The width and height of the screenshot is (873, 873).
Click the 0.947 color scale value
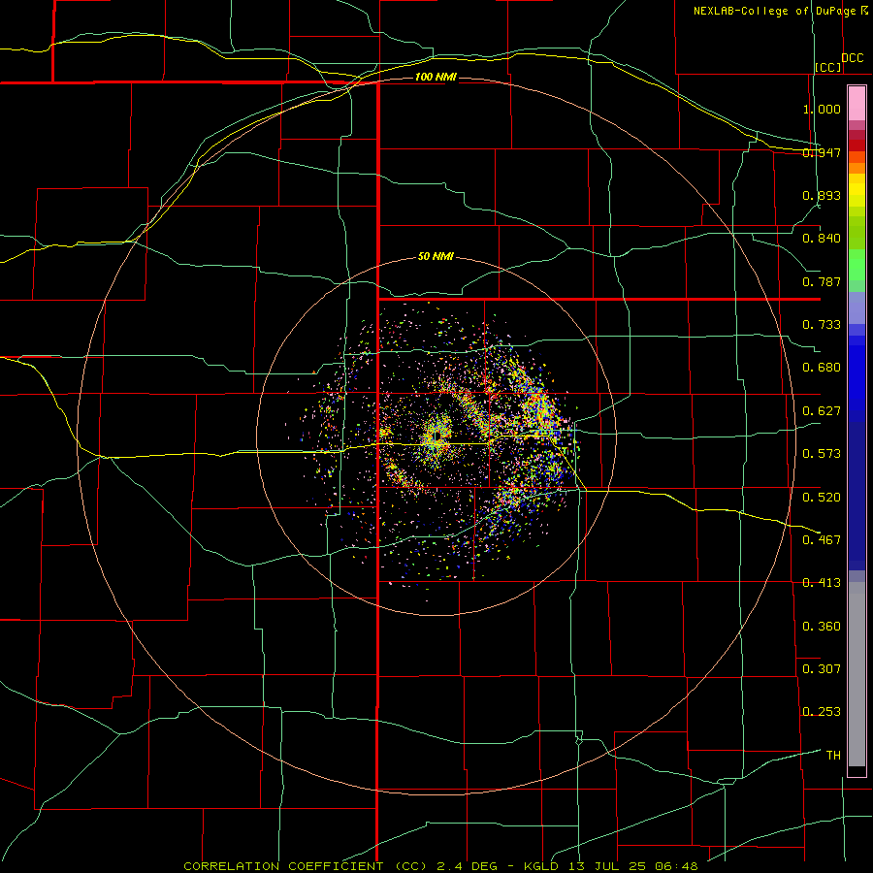click(822, 152)
